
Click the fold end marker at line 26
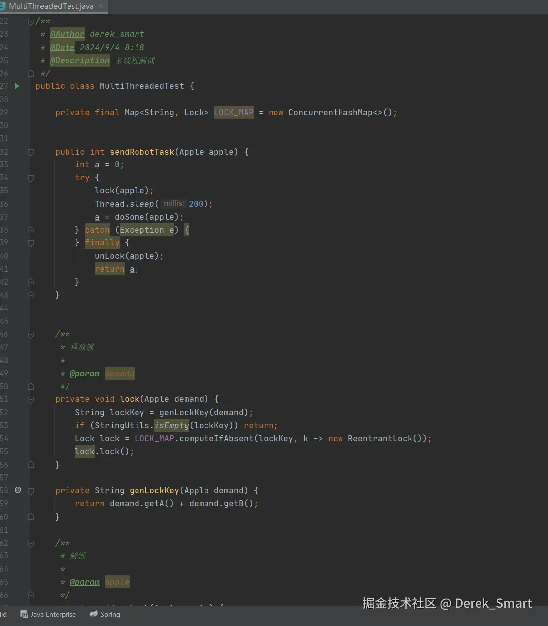(31, 74)
